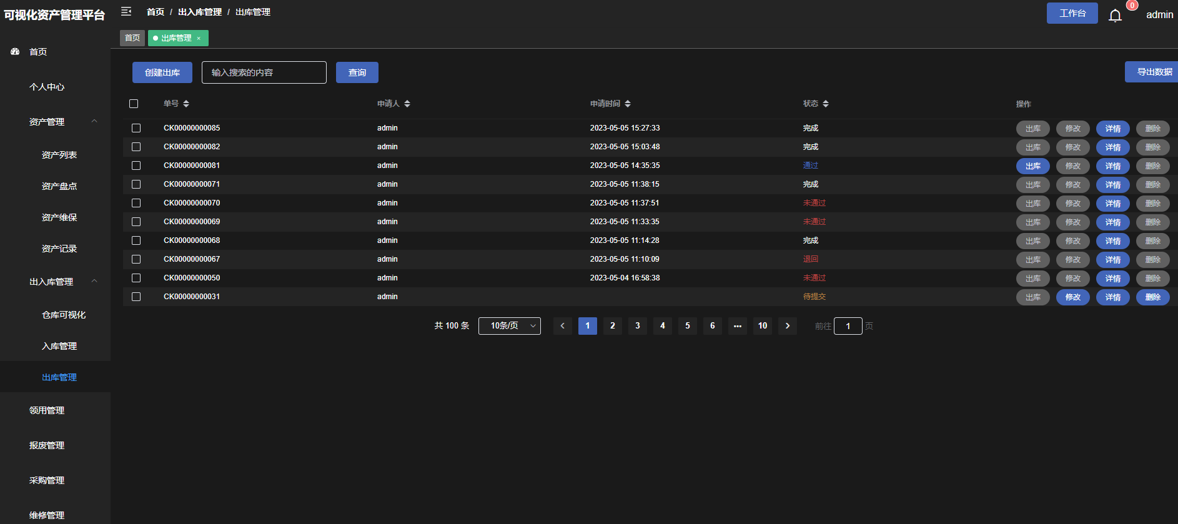Image resolution: width=1178 pixels, height=524 pixels.
Task: Click the 查询 search button
Action: [x=357, y=72]
